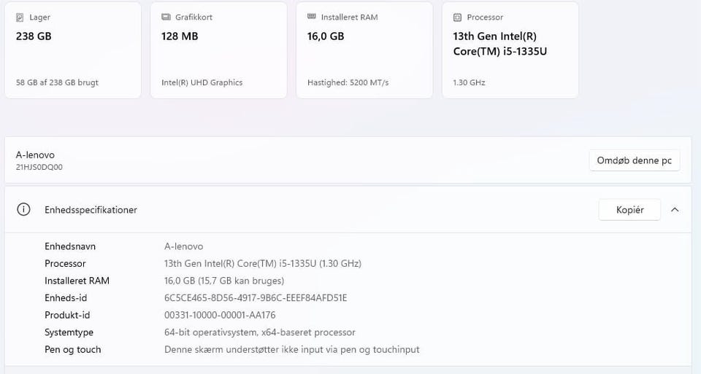Click the storage (Lager) icon
701x374 pixels.
click(20, 17)
